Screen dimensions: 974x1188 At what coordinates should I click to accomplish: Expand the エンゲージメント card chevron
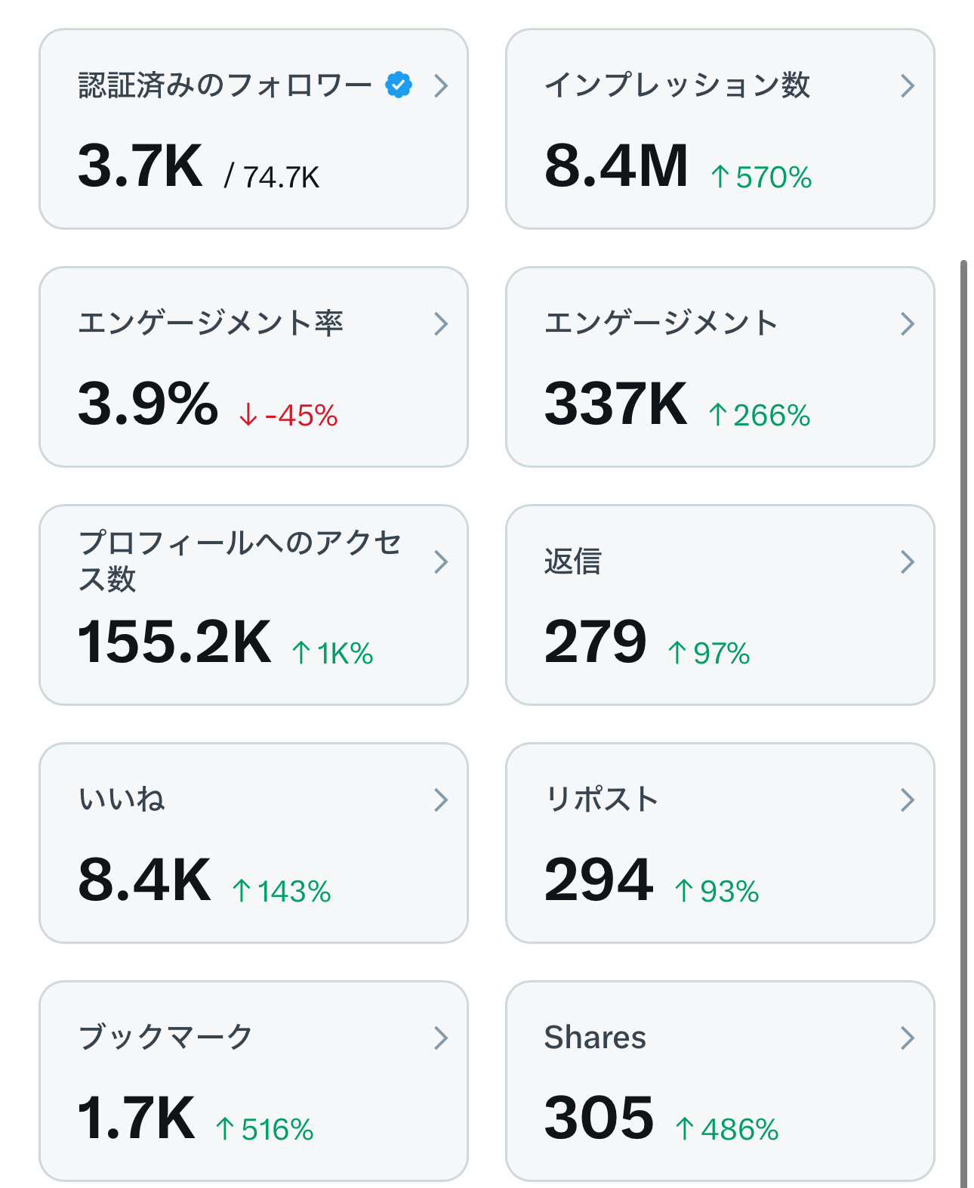[908, 324]
